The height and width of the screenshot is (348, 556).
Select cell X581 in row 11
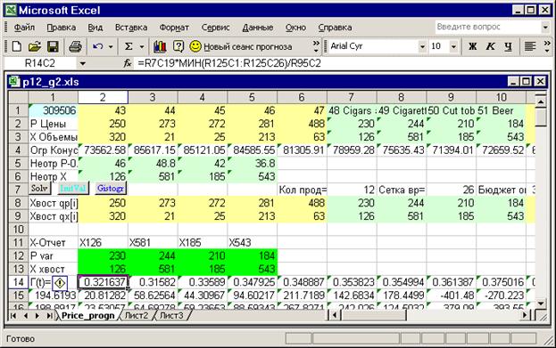(x=153, y=243)
